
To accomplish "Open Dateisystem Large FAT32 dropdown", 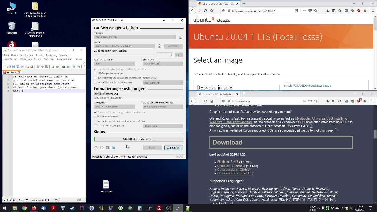I will point(114,107).
